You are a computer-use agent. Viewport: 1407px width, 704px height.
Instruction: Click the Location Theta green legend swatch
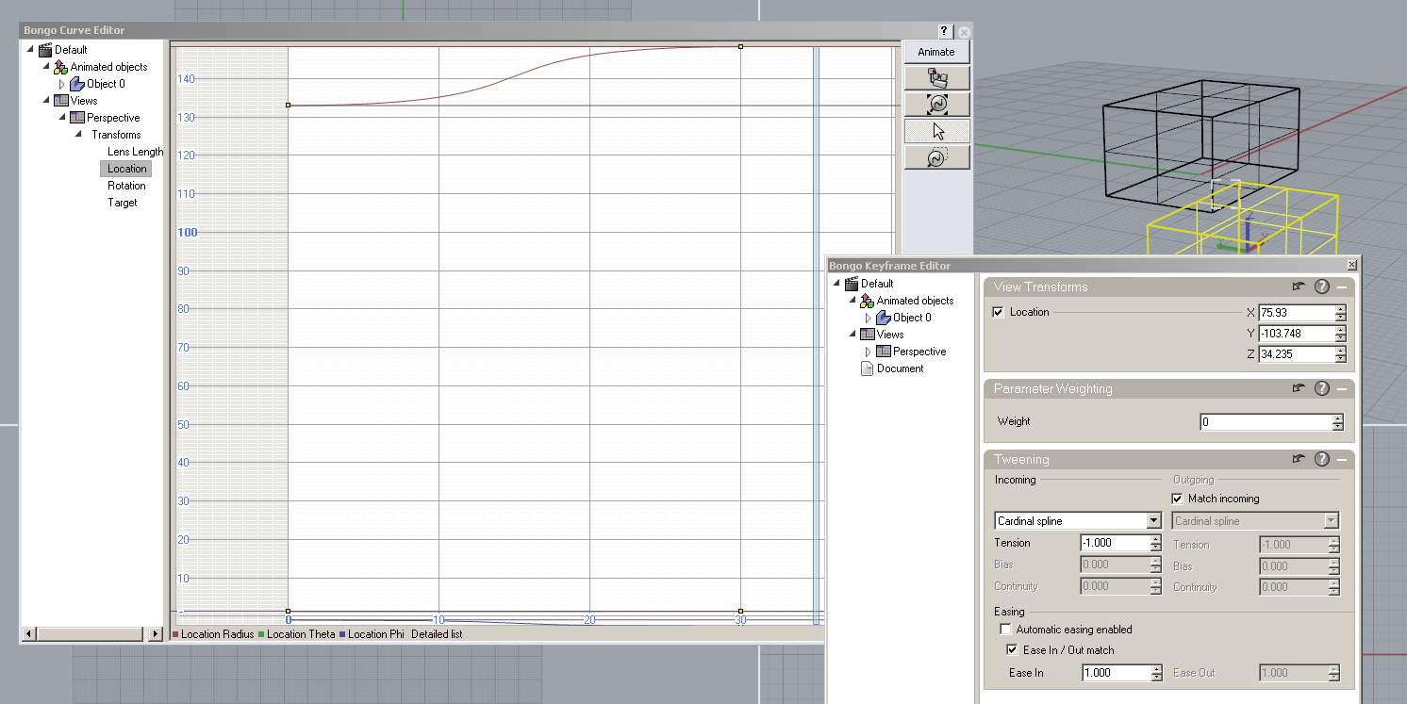(x=261, y=634)
